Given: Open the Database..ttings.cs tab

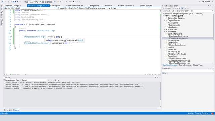Looking at the screenshot, I should tap(13, 6).
